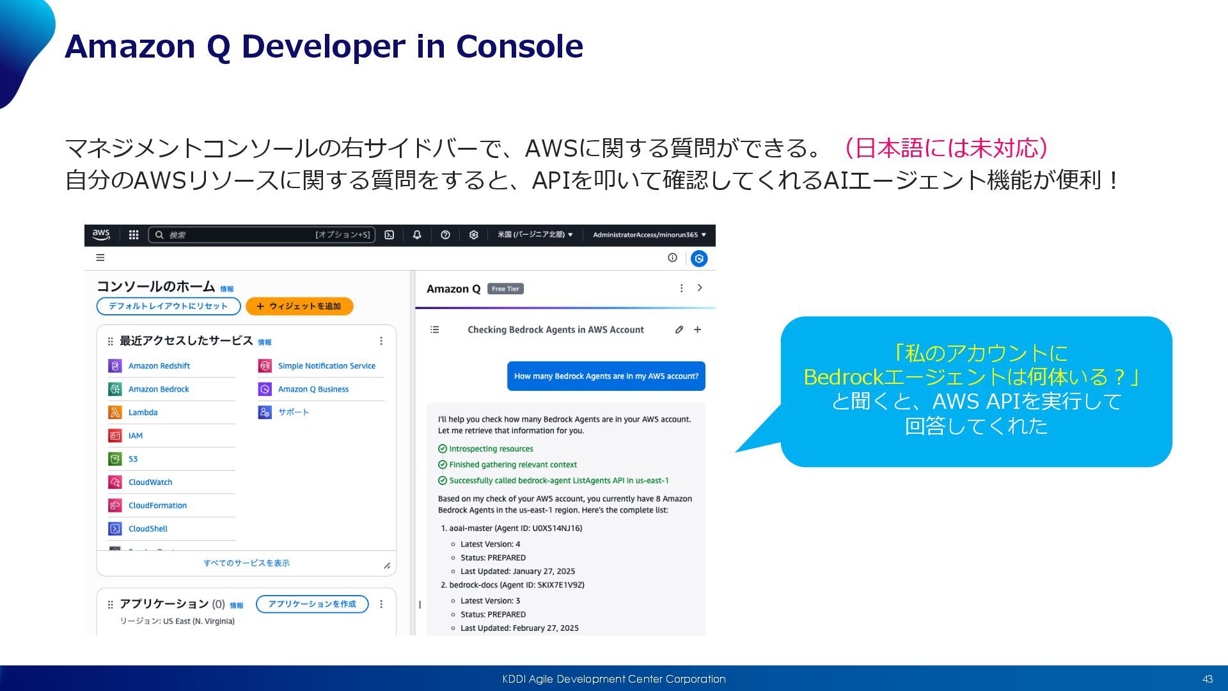The image size is (1228, 691).
Task: Open Amazon Q panel more options menu
Action: click(681, 289)
